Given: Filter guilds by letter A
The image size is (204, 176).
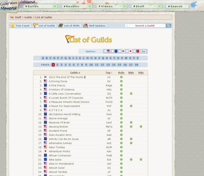Looking at the screenshot, I should tap(43, 58).
